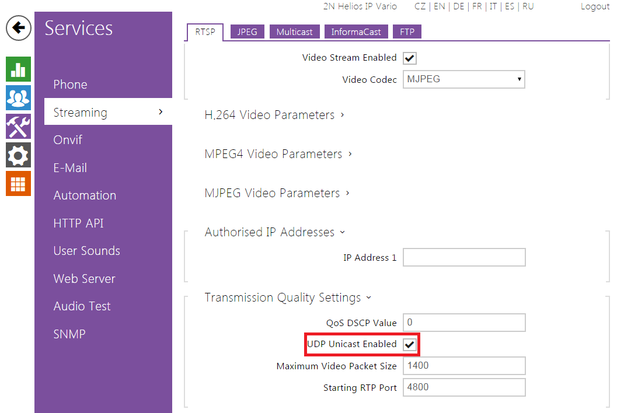Viewport: 617px width, 413px height.
Task: Switch to the JPEG tab
Action: [x=247, y=32]
